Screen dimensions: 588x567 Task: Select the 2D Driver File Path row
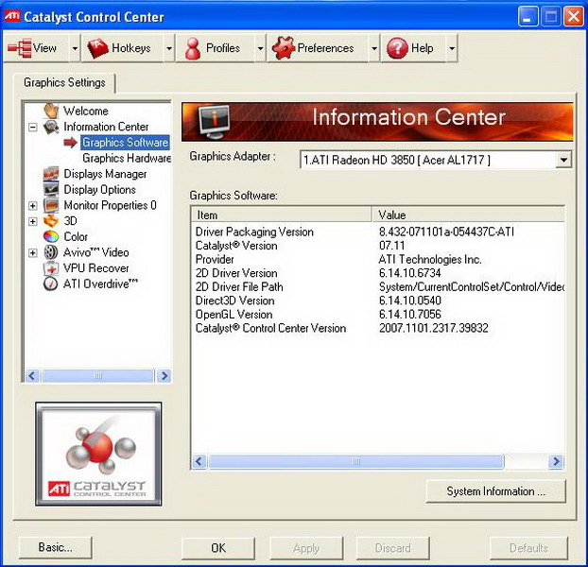(x=378, y=286)
